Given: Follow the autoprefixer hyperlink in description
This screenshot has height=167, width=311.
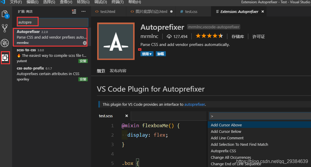Looking at the screenshot, I should (x=195, y=104).
